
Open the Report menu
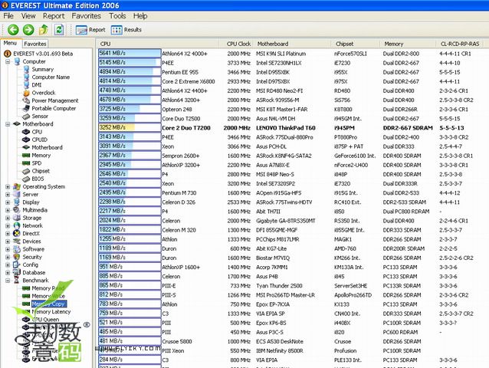point(54,16)
